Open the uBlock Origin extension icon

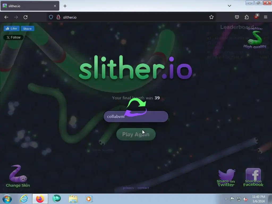point(256,17)
